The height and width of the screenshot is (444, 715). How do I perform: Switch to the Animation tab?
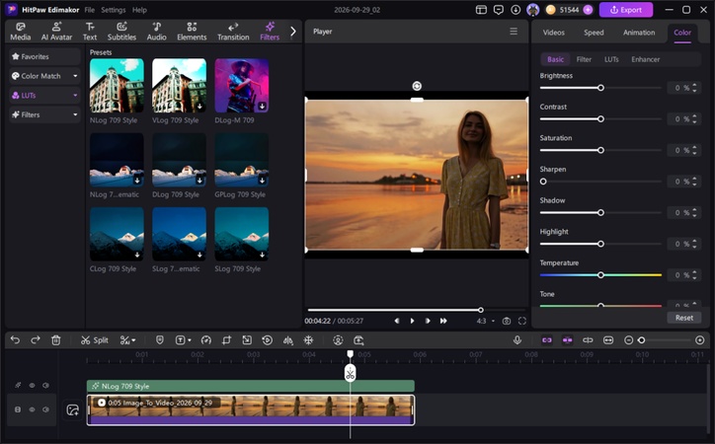pyautogui.click(x=639, y=33)
